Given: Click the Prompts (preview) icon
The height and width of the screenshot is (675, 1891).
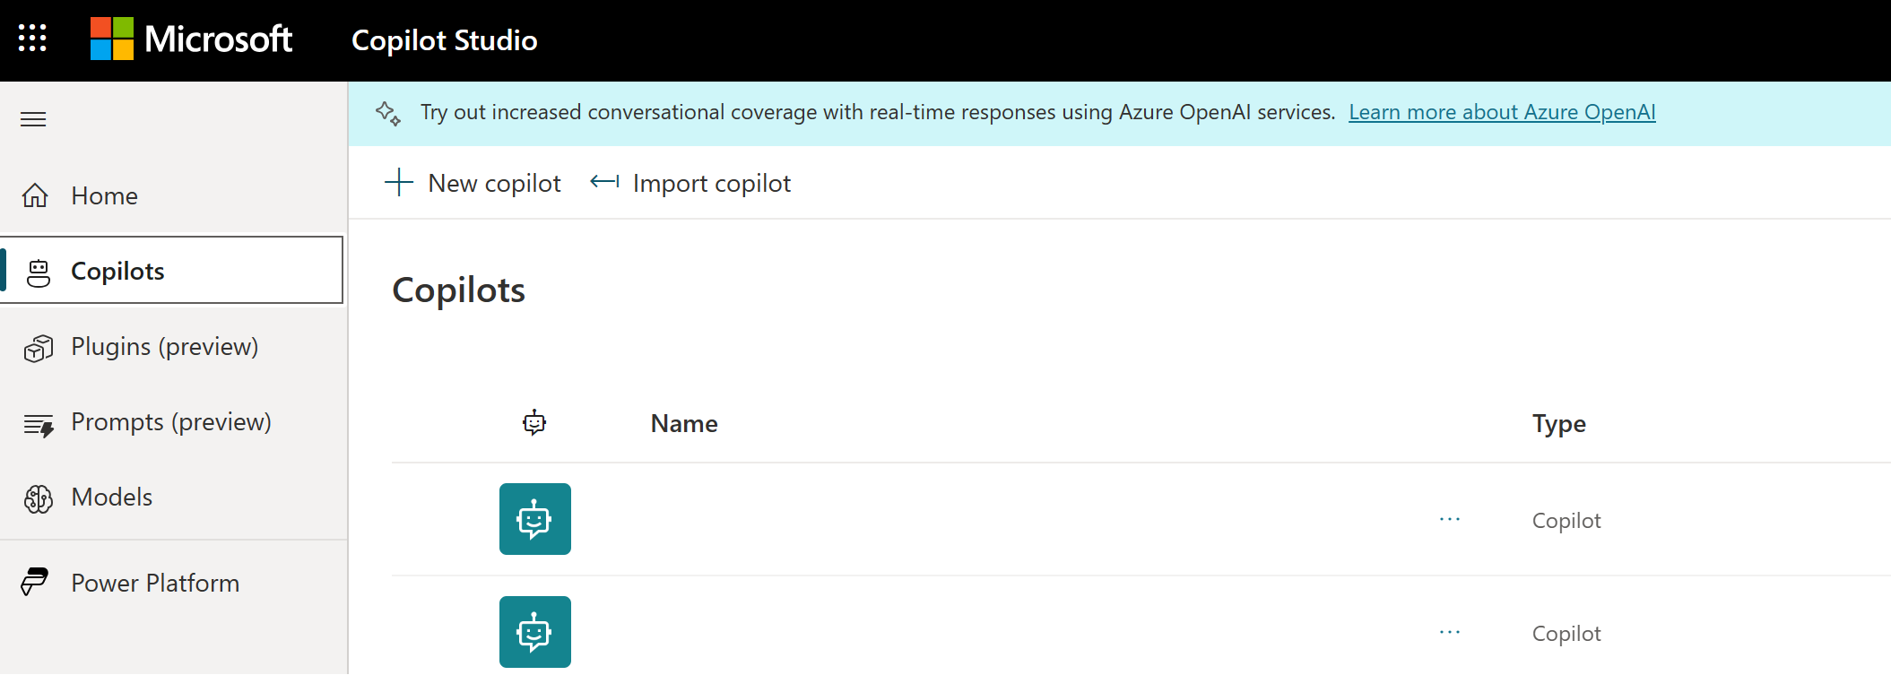Looking at the screenshot, I should pyautogui.click(x=39, y=424).
